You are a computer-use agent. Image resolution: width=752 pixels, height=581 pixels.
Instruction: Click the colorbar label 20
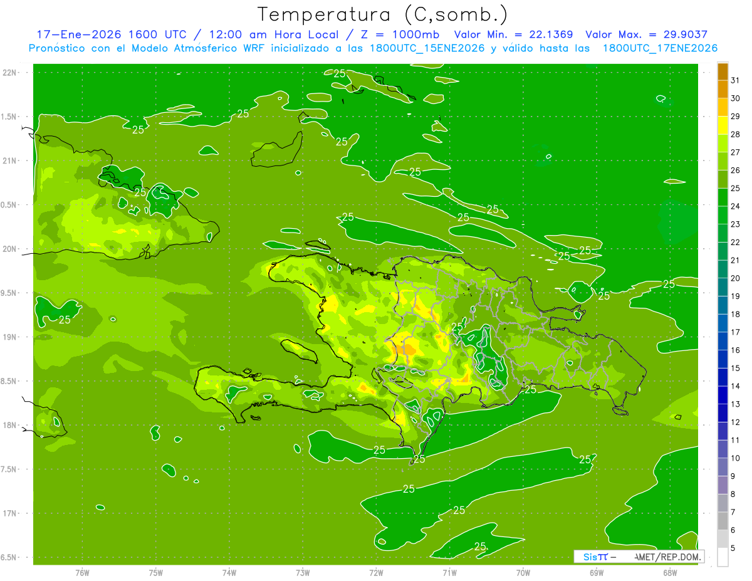736,278
